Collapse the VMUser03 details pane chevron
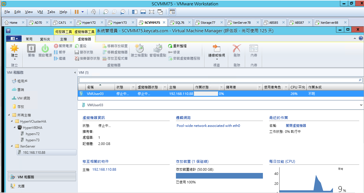364x193 pixels. click(x=361, y=105)
